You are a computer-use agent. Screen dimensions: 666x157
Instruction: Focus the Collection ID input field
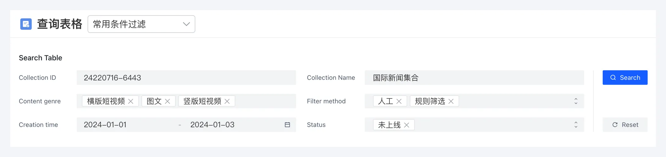click(186, 78)
